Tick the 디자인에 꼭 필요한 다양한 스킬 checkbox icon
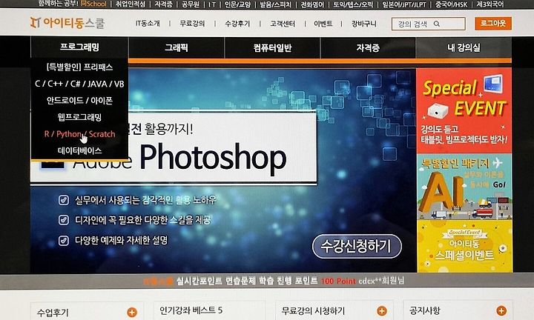 [x=64, y=220]
